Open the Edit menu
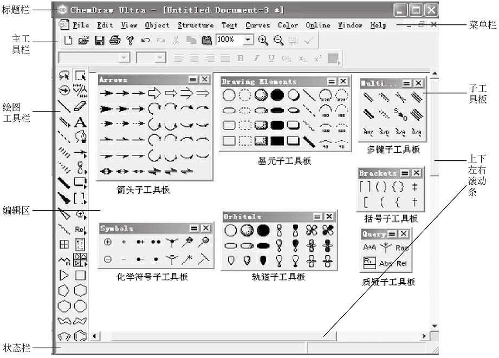Image resolution: width=499 pixels, height=358 pixels. 105,25
